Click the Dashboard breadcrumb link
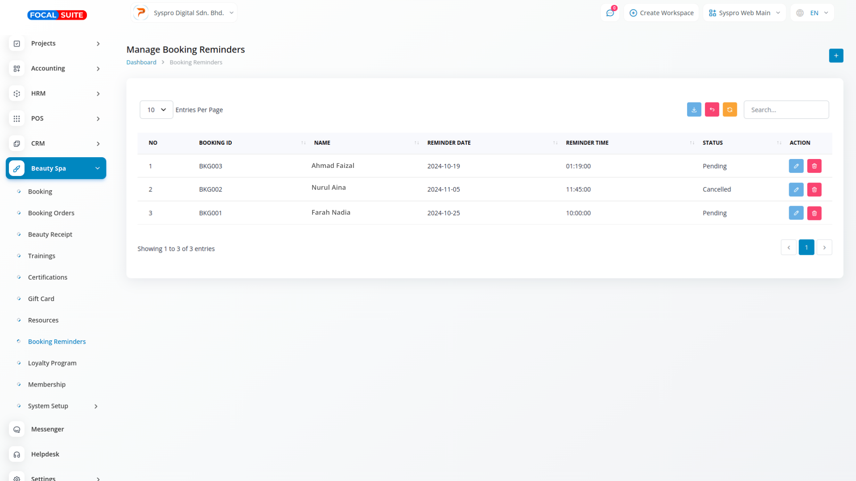Screen dimensions: 856x481 (141, 62)
